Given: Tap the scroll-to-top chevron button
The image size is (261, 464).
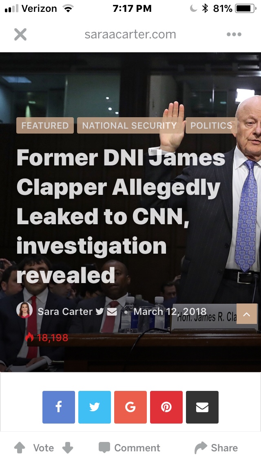Looking at the screenshot, I should tap(247, 314).
